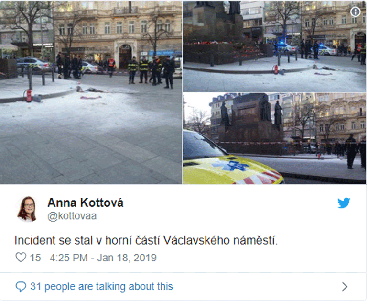
Task: Click the ambulance hood star of life symbol
Action: (231, 166)
